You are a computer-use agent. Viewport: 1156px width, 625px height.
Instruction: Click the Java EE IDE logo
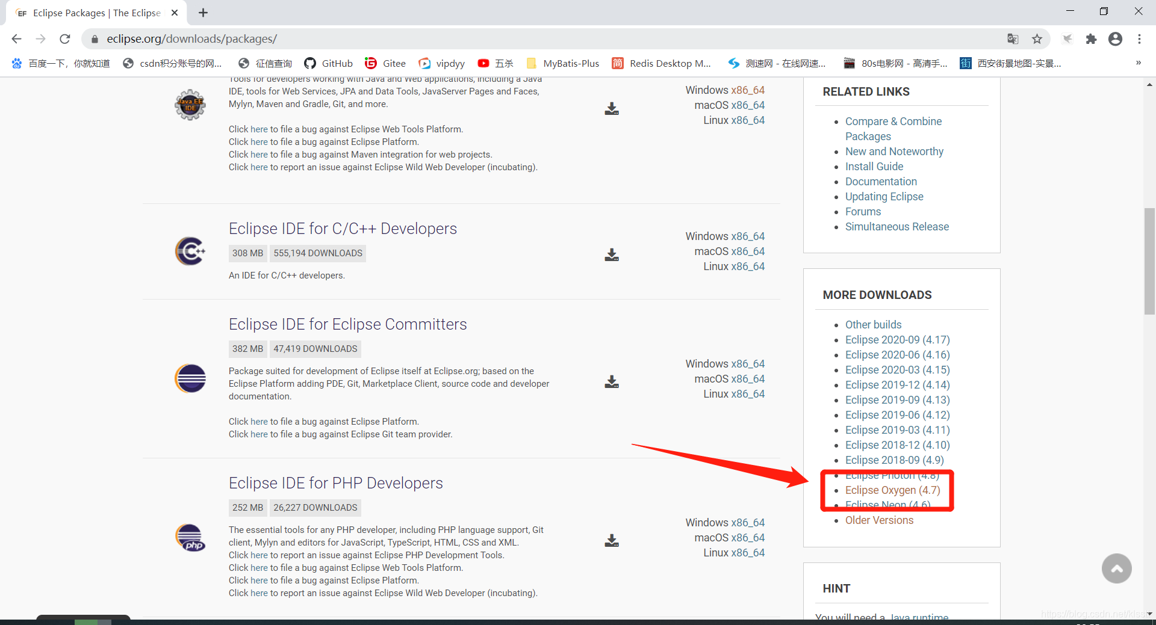190,105
